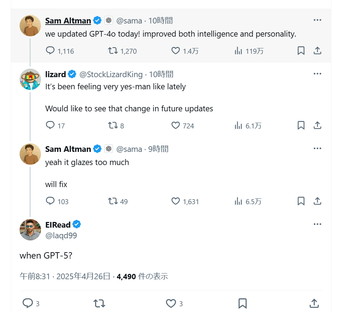Share ElRead's "when GPT-5?" post
This screenshot has width=341, height=313.
point(314,303)
